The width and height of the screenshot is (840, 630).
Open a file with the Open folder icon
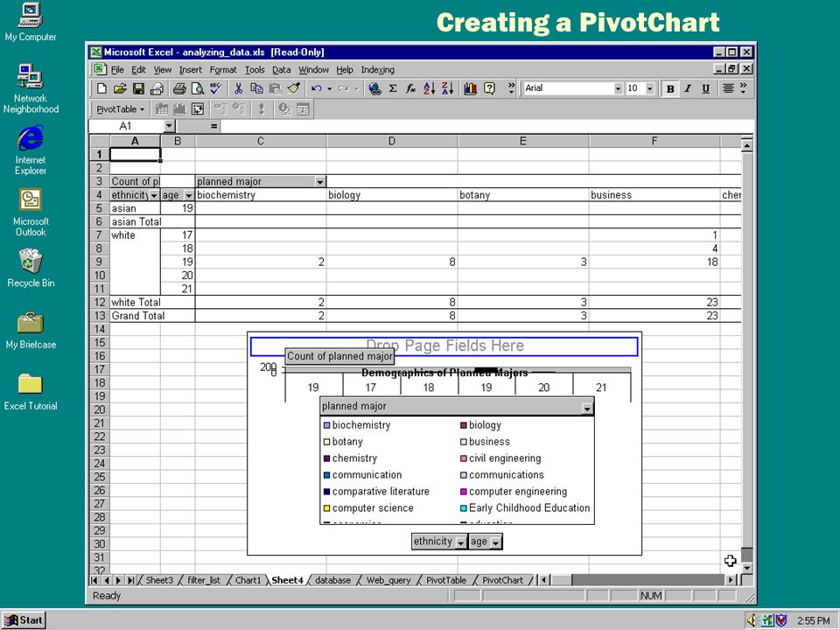pos(120,89)
